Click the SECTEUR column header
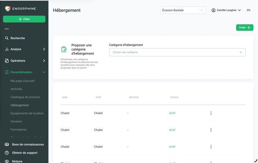258x163 pixels. (x=134, y=97)
